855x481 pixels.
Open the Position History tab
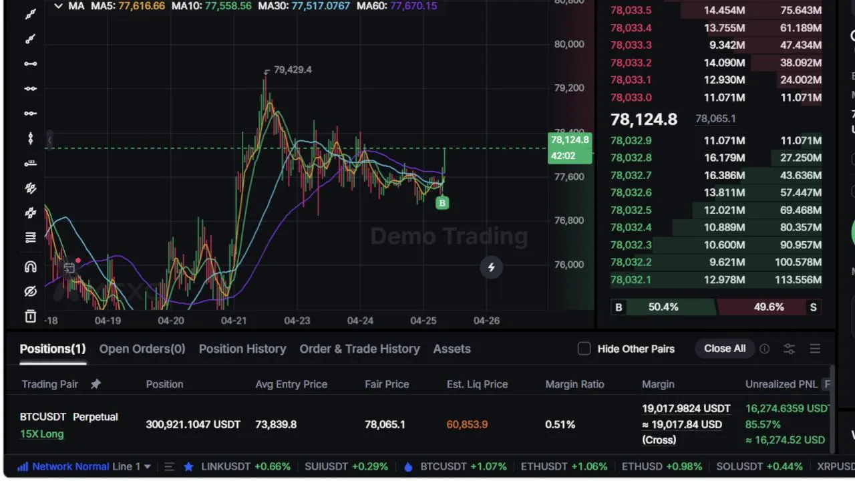tap(242, 349)
